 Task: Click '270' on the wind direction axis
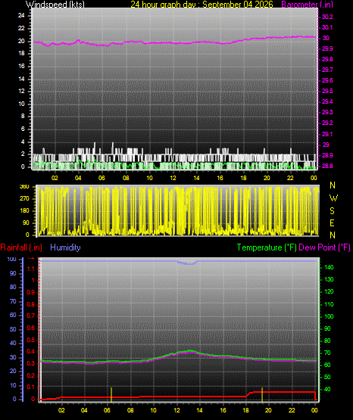pos(24,199)
